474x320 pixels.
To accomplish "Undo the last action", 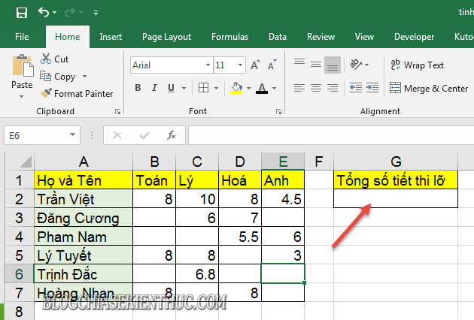I will point(44,12).
